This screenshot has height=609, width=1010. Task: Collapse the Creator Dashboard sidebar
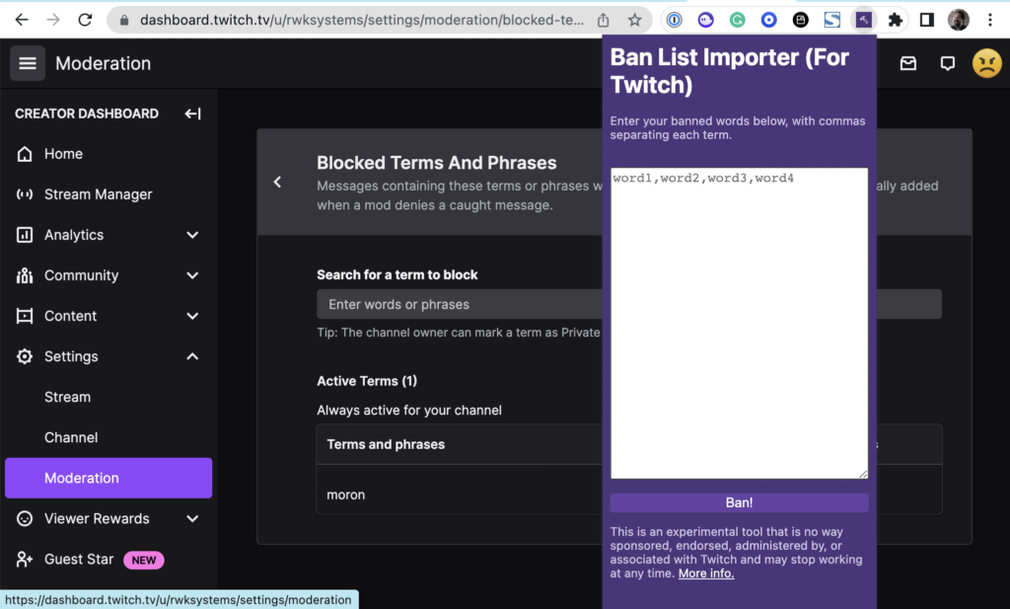[x=192, y=114]
